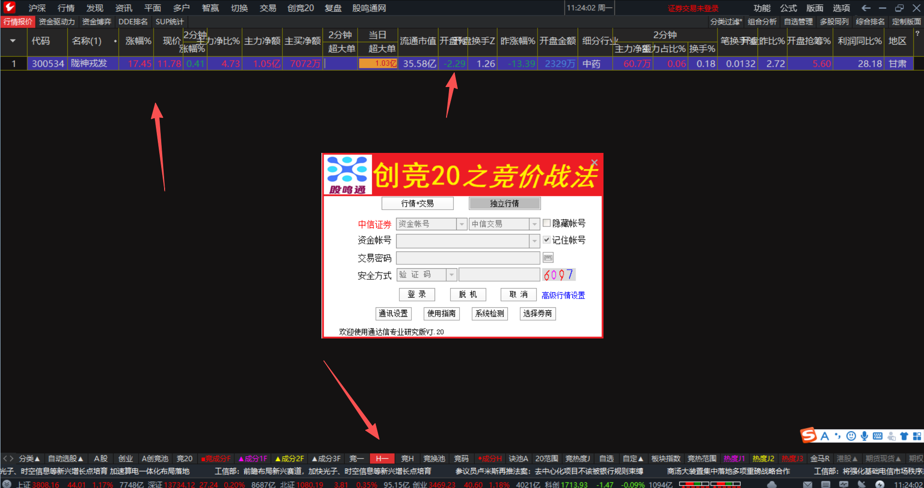Open the Sogou toolbox grid icon
The image size is (924, 488).
[917, 436]
